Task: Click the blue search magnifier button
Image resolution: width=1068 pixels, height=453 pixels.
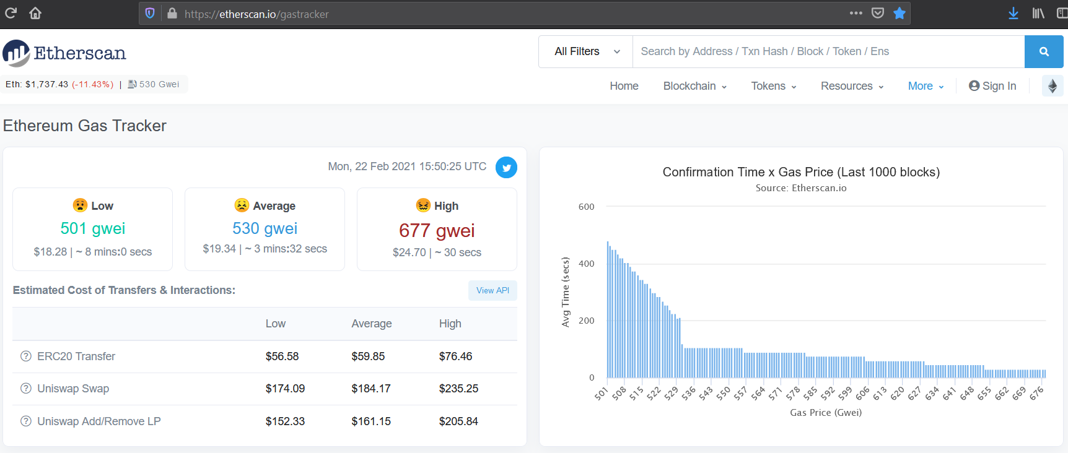Action: pos(1044,51)
